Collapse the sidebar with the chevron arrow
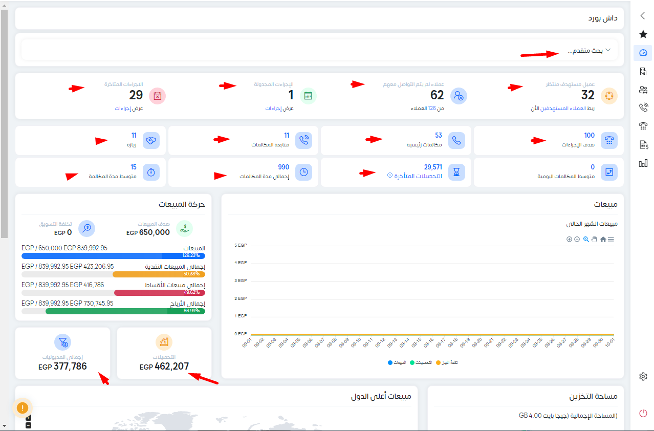 pyautogui.click(x=643, y=15)
